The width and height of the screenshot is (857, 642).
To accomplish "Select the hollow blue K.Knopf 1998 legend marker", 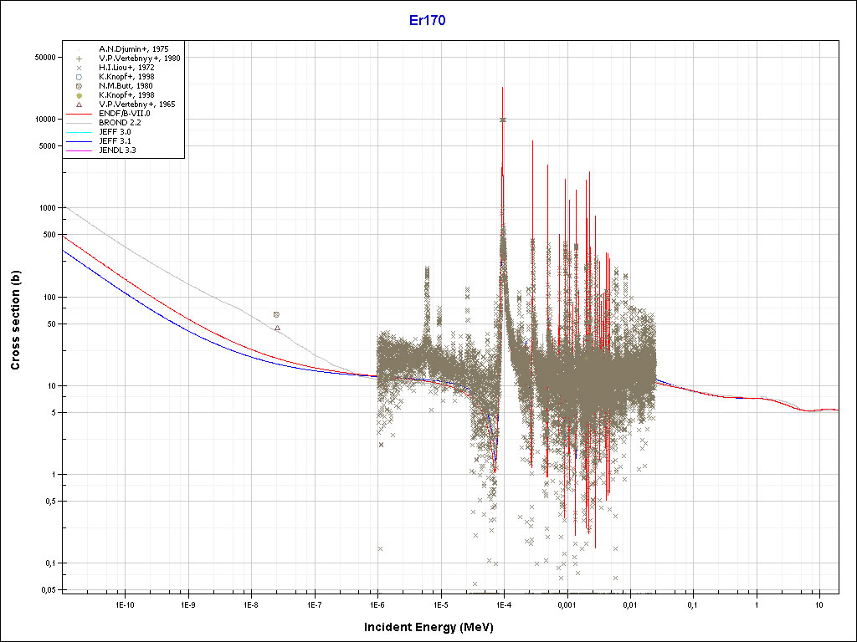I will pos(79,77).
